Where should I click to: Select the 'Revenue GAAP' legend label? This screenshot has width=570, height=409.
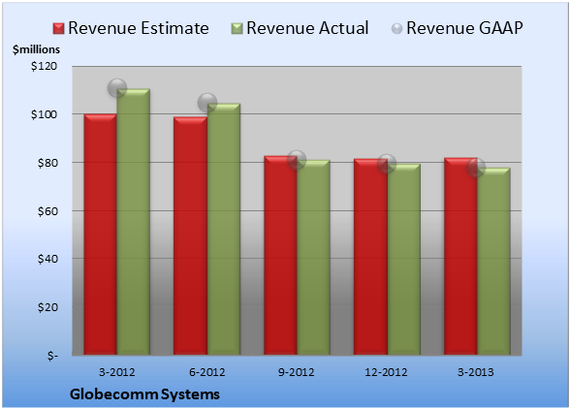pos(464,28)
